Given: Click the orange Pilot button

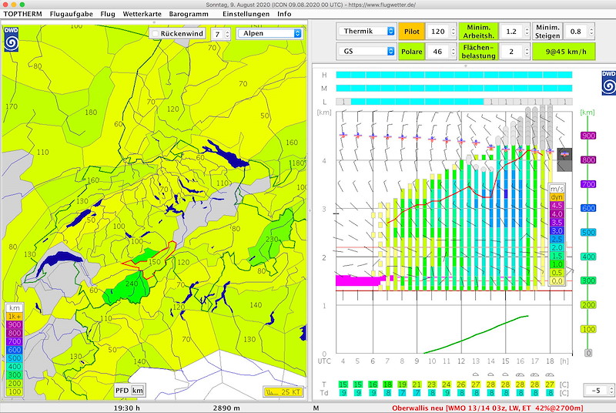Looking at the screenshot, I should point(411,32).
